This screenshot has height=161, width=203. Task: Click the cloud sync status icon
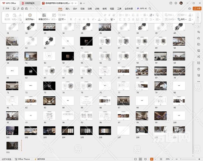pos(190,9)
